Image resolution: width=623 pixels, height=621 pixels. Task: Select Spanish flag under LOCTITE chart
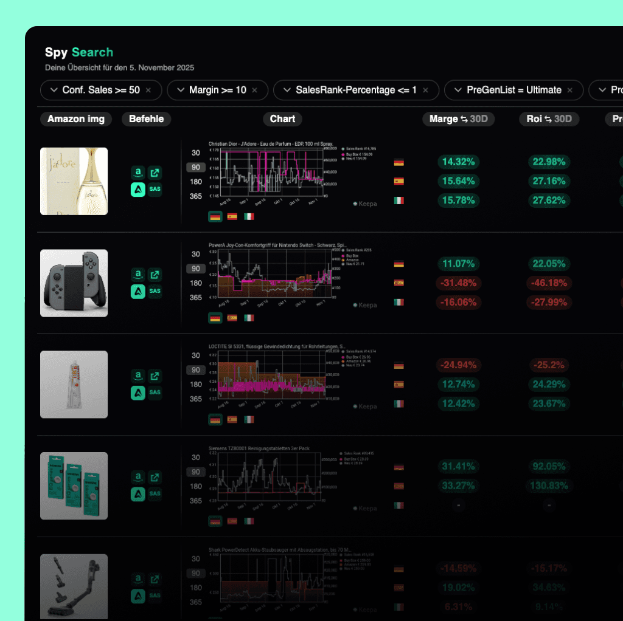[x=232, y=420]
